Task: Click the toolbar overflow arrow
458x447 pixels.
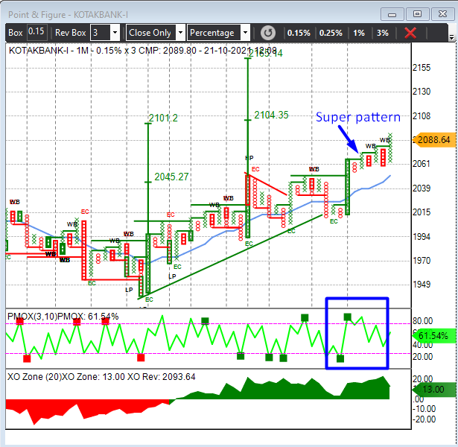Action: [451, 37]
